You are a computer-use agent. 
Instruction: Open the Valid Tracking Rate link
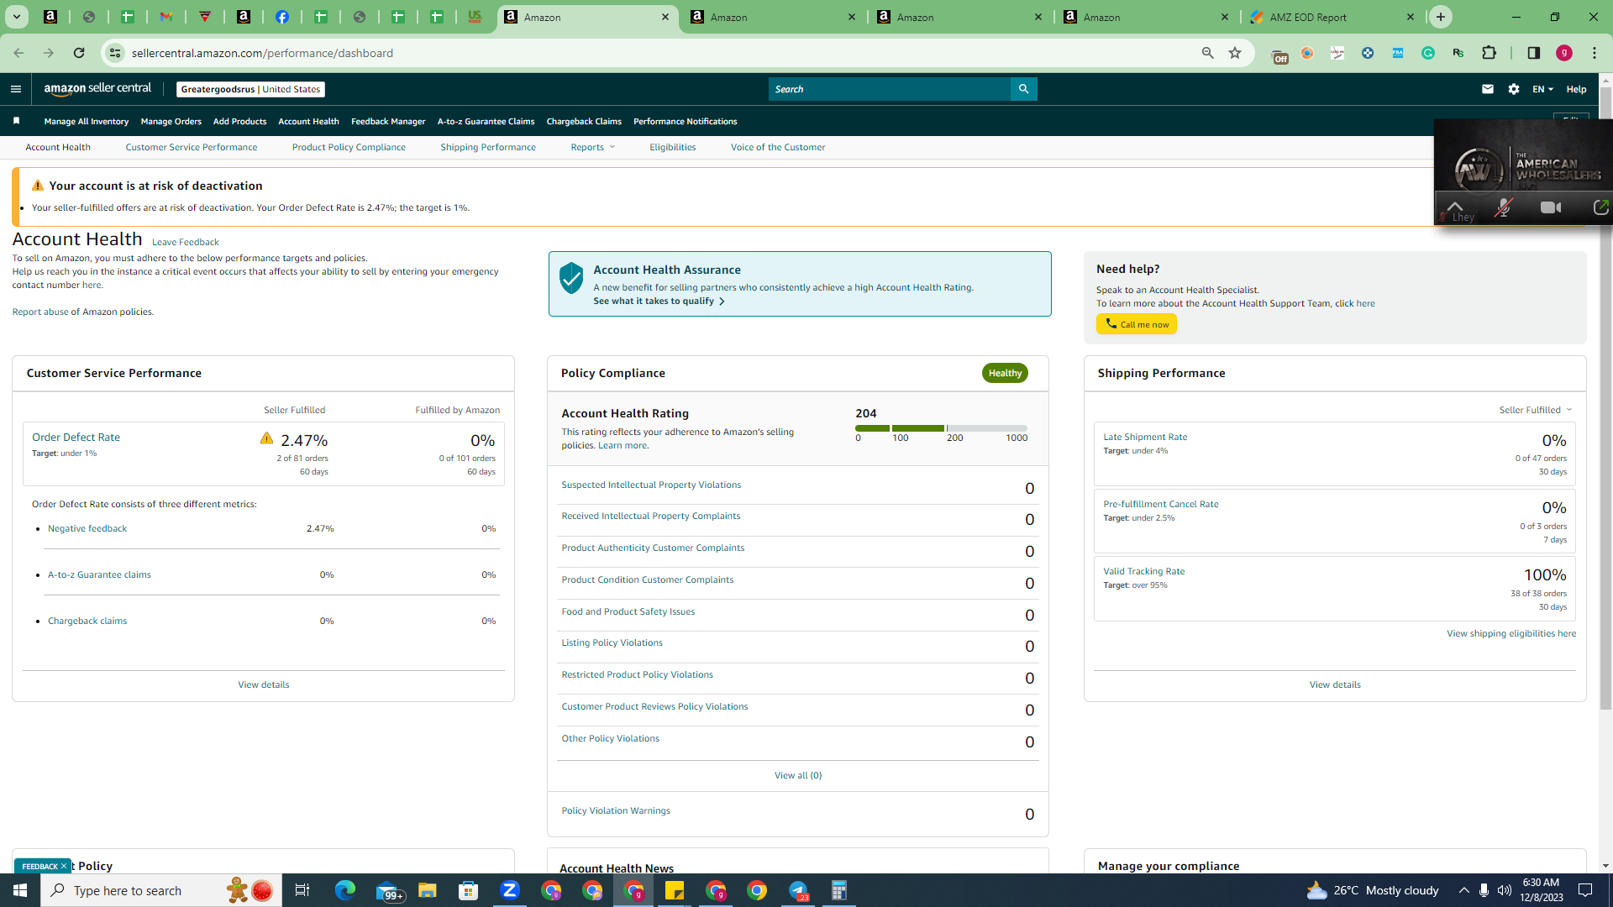[1143, 571]
